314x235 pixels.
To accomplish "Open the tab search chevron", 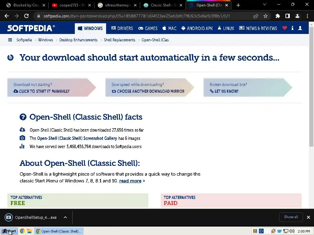I will [265, 4].
